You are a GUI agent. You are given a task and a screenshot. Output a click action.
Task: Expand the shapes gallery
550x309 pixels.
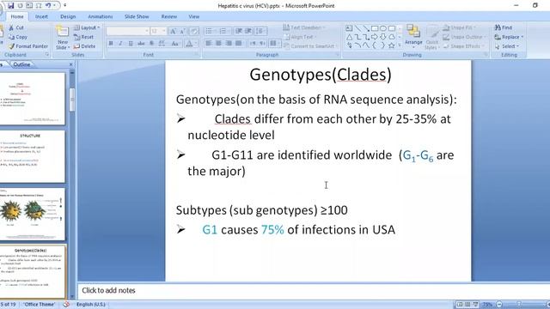pyautogui.click(x=400, y=45)
